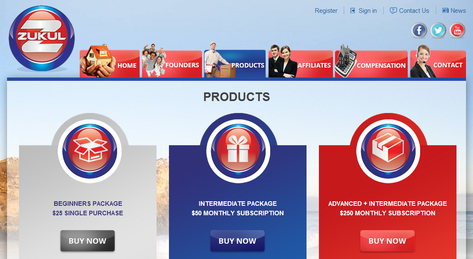Open the YouTube social icon

click(x=457, y=31)
